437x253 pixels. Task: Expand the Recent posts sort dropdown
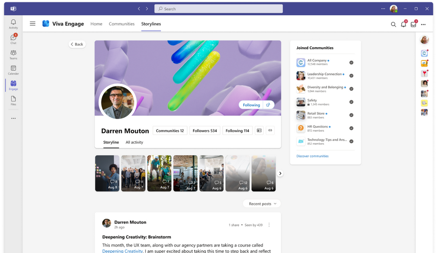pyautogui.click(x=262, y=204)
